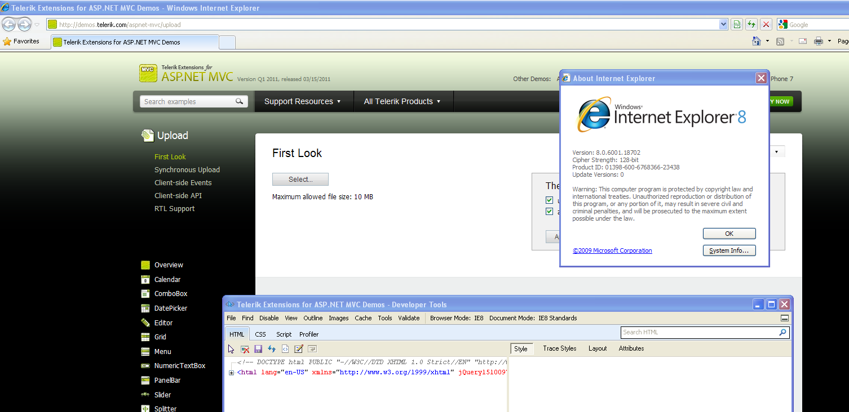Open the address bar history dropdown

tap(724, 24)
